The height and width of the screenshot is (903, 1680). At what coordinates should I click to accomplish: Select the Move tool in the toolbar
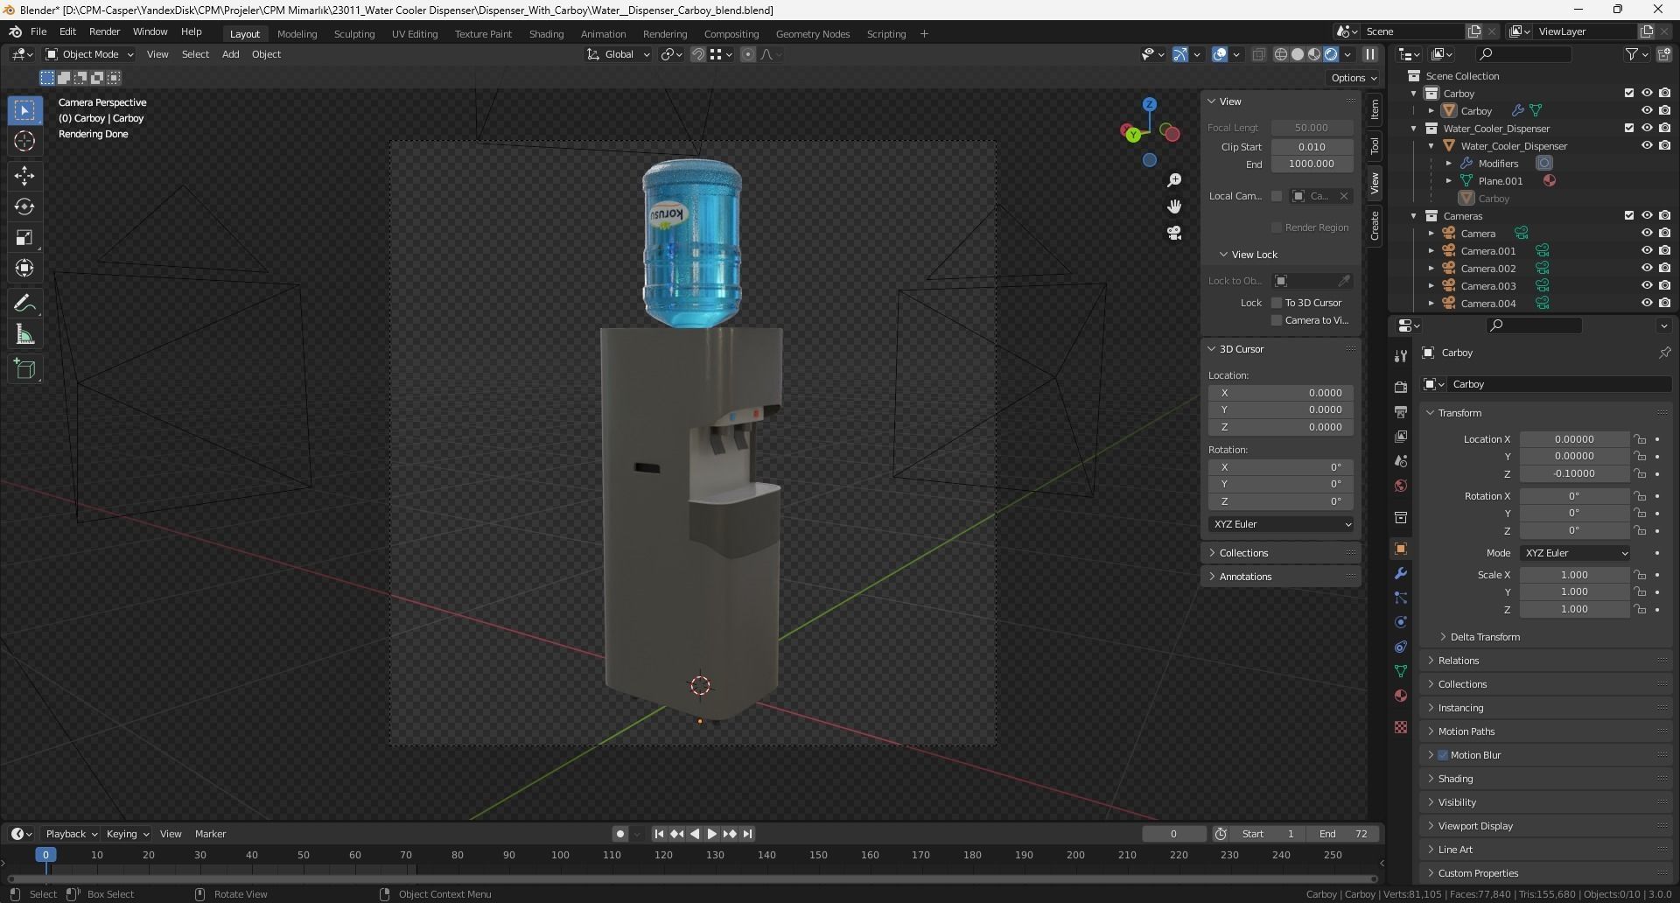[24, 175]
